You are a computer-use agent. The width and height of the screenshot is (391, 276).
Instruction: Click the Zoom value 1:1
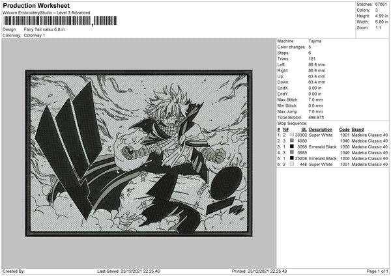378,27
